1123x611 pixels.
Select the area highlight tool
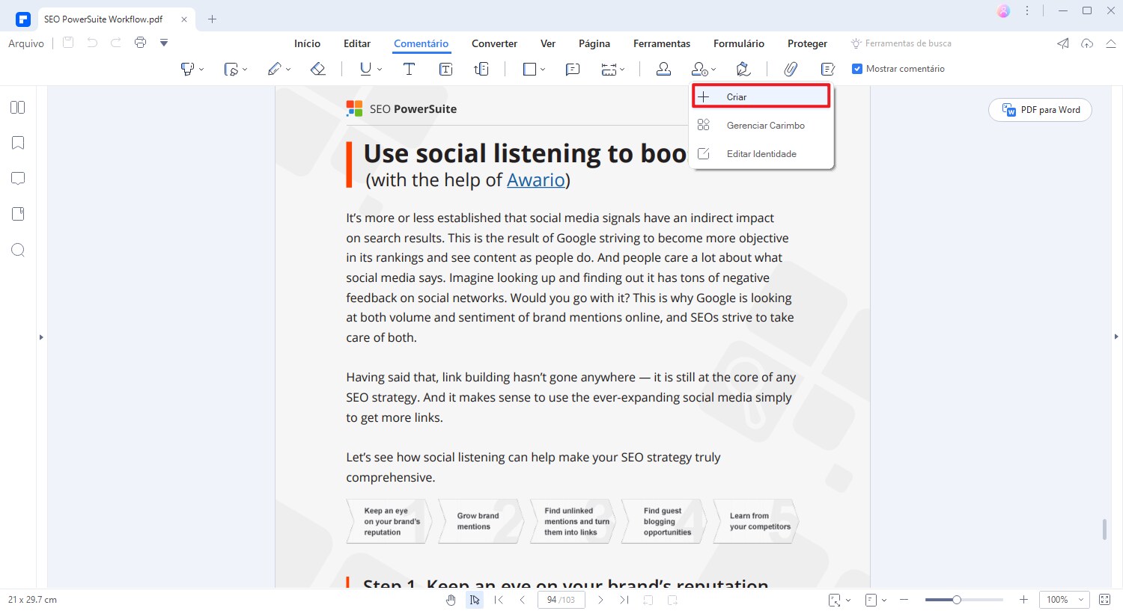[231, 69]
